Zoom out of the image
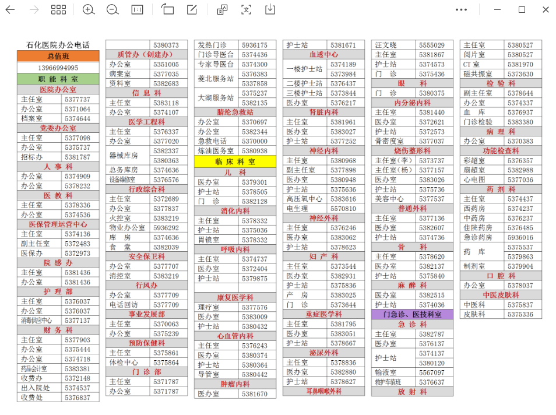 (113, 10)
